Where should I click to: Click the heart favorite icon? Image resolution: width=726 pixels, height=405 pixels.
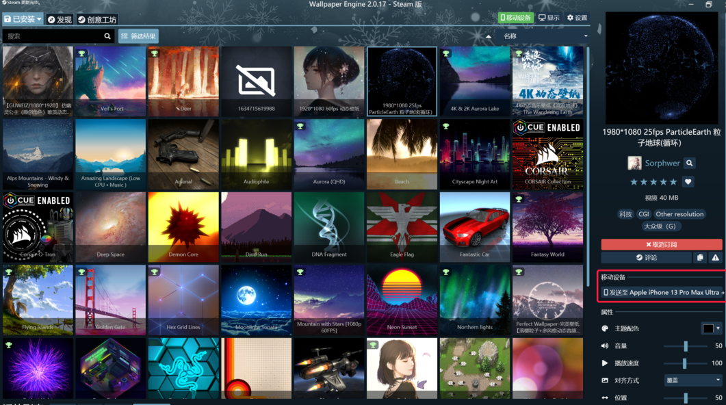tap(688, 182)
